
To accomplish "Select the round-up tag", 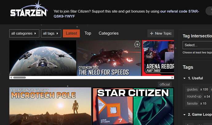I will [x=194, y=97].
